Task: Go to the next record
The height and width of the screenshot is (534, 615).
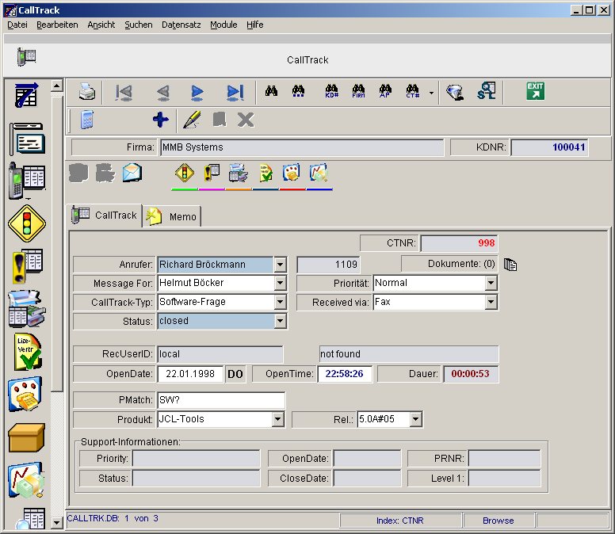Action: 197,93
